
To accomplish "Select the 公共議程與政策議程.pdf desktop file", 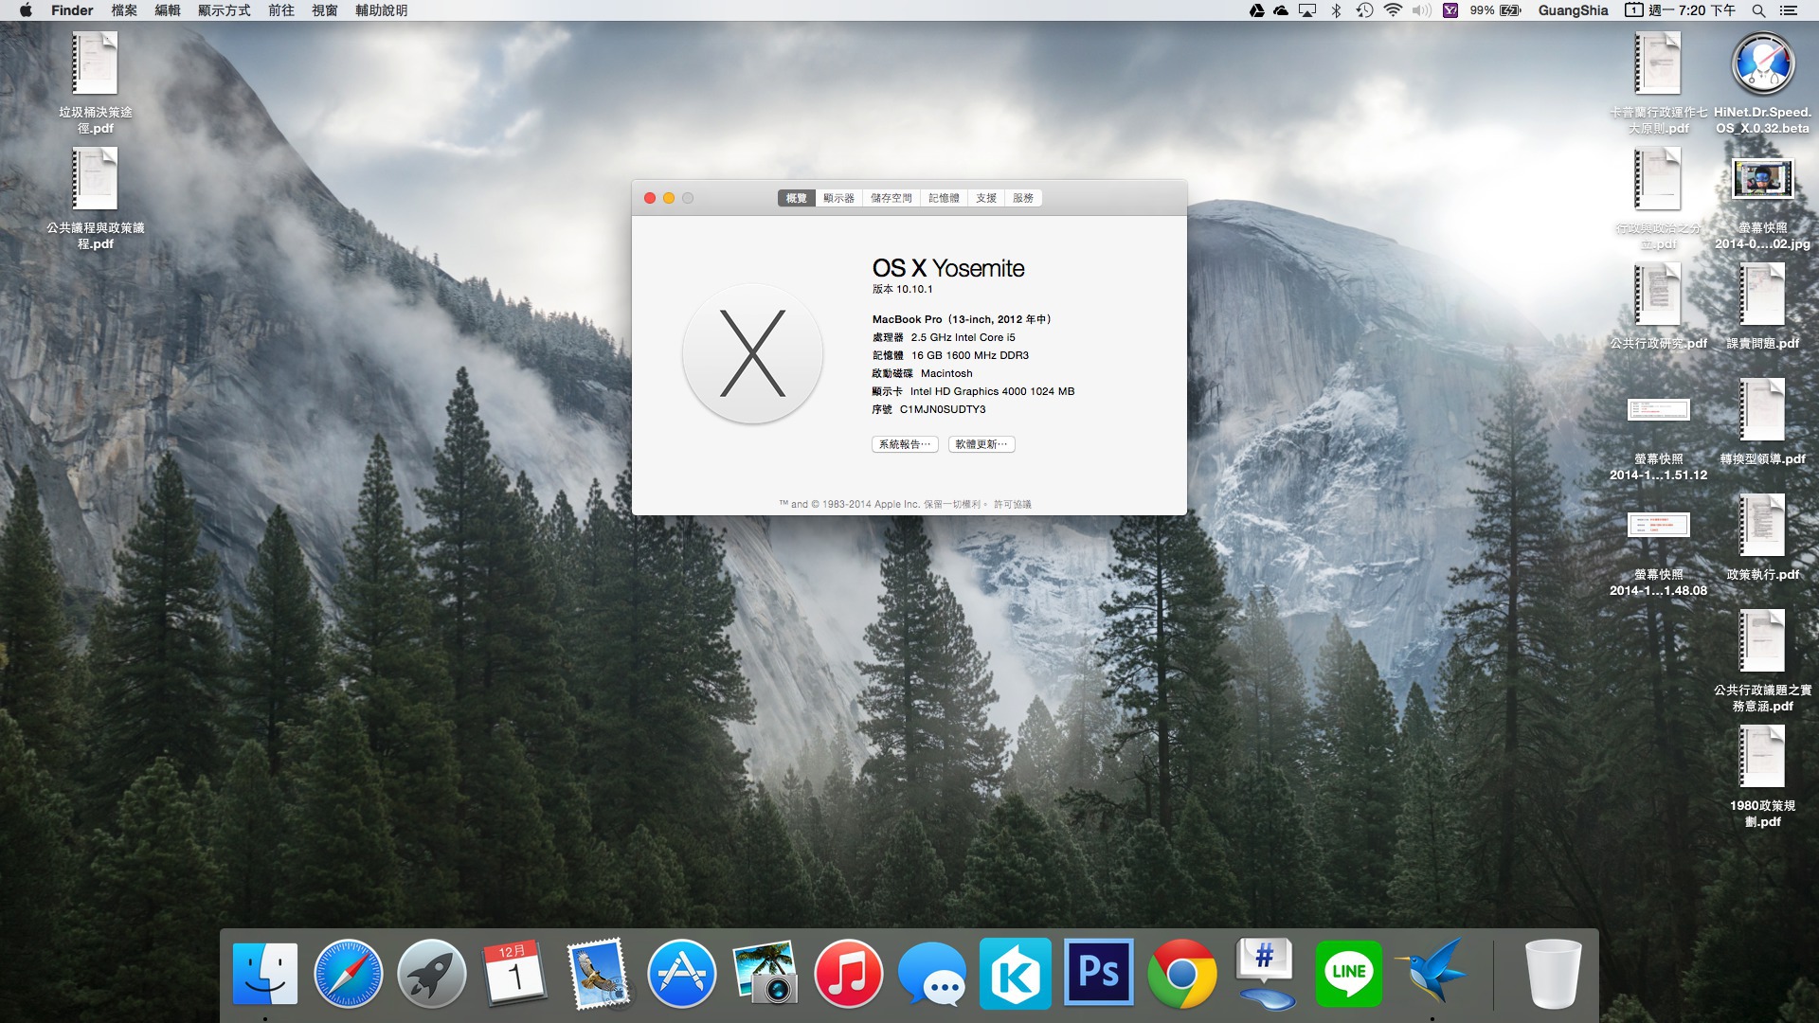I will coord(95,199).
